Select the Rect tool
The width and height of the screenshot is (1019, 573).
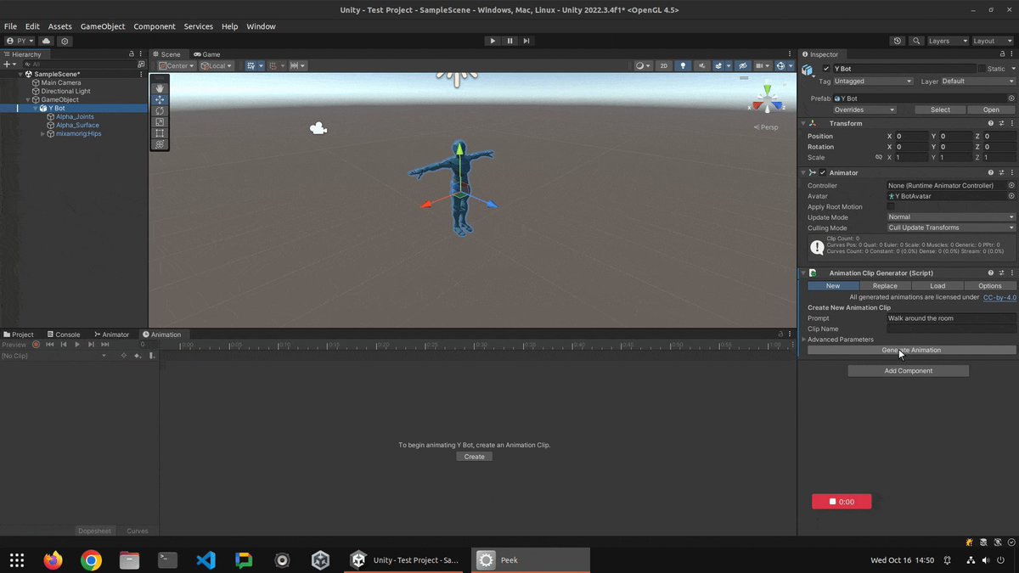pyautogui.click(x=160, y=133)
